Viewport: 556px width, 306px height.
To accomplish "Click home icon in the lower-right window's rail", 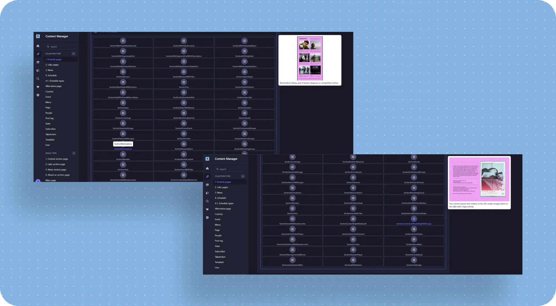I will pos(207,169).
